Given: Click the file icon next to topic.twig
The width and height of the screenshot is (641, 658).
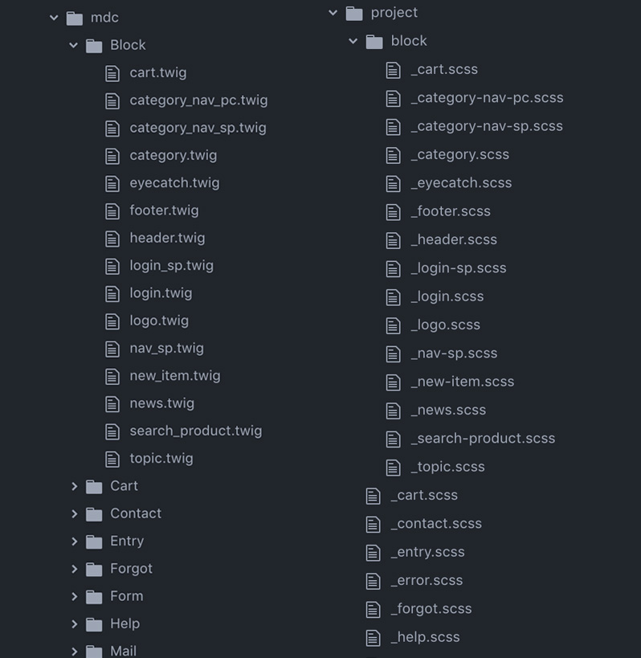Looking at the screenshot, I should tap(112, 459).
